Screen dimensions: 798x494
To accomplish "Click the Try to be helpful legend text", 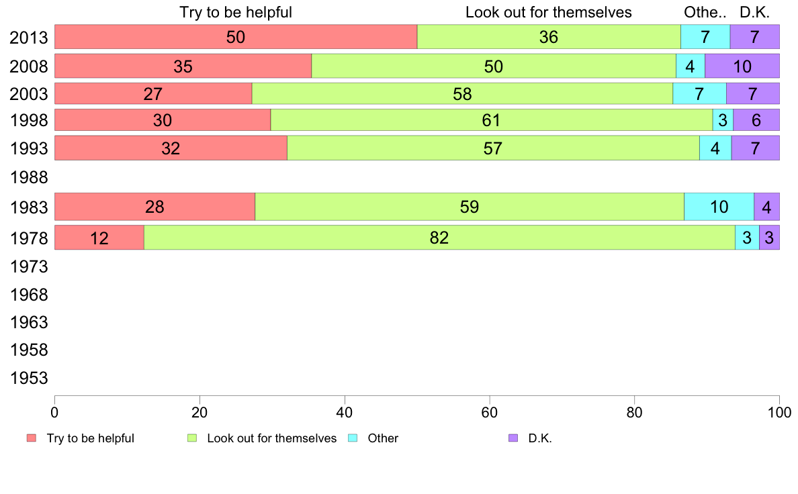I will click(x=91, y=438).
